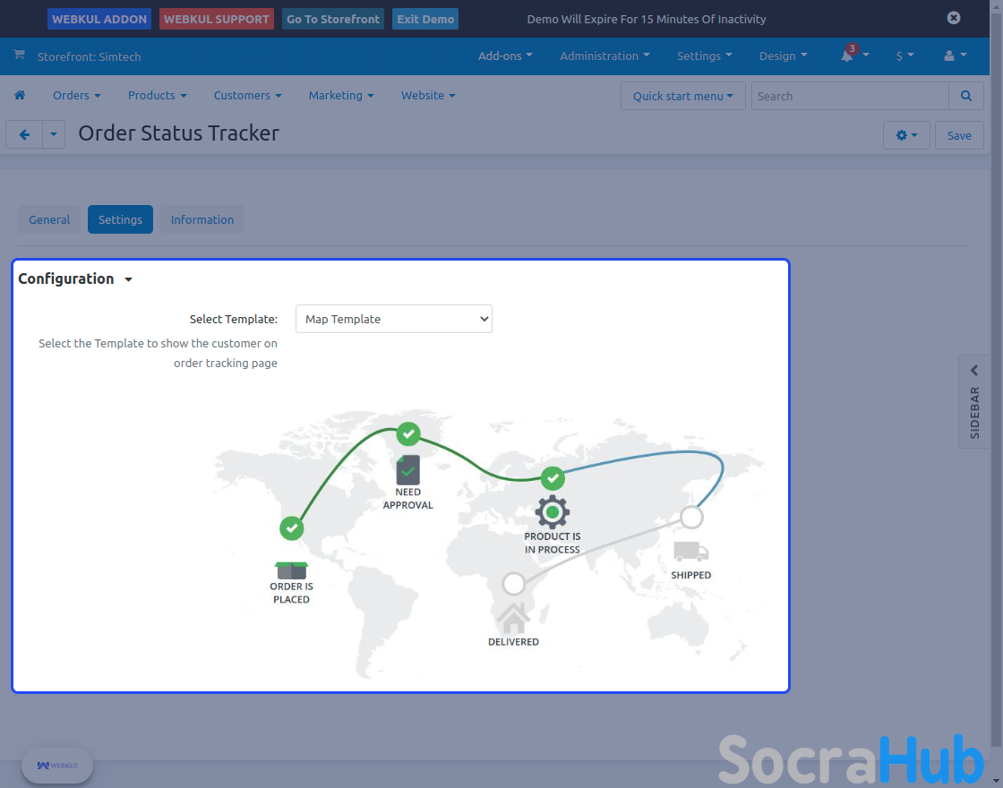Click the search magnifier button

966,96
